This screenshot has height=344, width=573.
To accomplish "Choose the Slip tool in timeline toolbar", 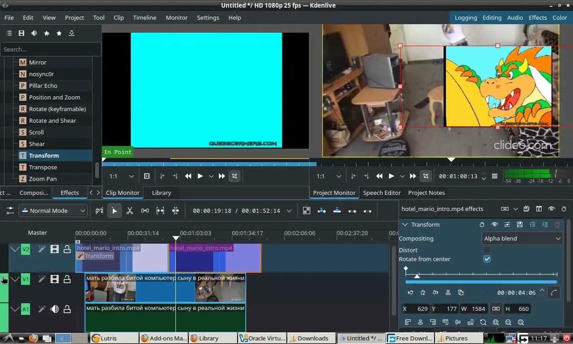I will [x=160, y=211].
